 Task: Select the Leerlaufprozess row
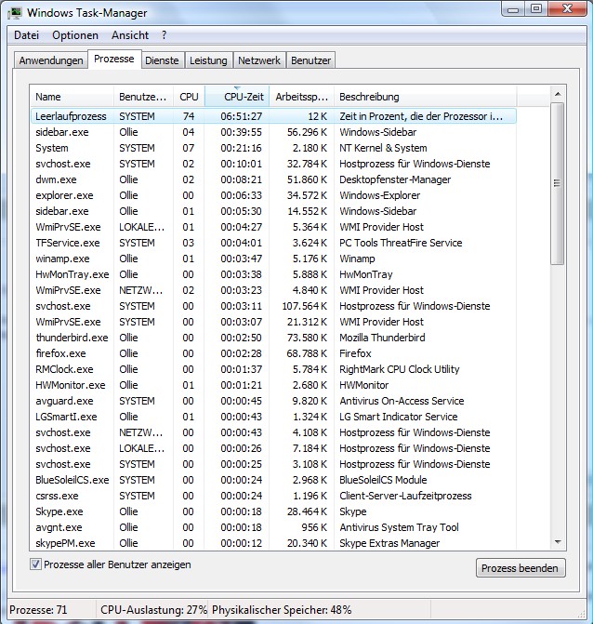pyautogui.click(x=273, y=116)
